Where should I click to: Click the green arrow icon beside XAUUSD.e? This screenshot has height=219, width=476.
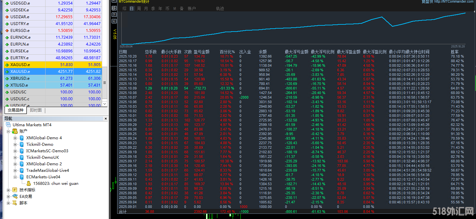pyautogui.click(x=7, y=72)
